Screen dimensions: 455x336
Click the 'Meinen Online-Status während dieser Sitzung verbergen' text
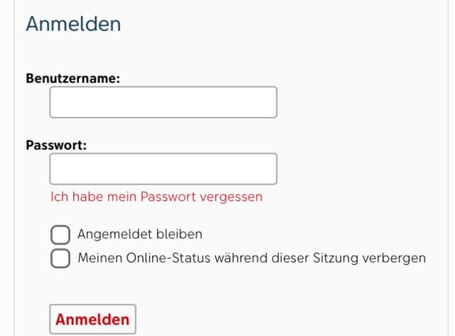coord(252,258)
